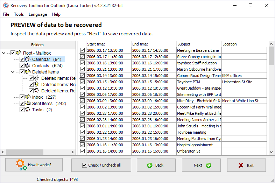The width and height of the screenshot is (275, 183).
Task: Click the 'KKM offices' location cell
Action: (244, 76)
